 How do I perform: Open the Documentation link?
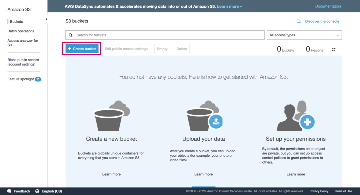(x=328, y=6)
